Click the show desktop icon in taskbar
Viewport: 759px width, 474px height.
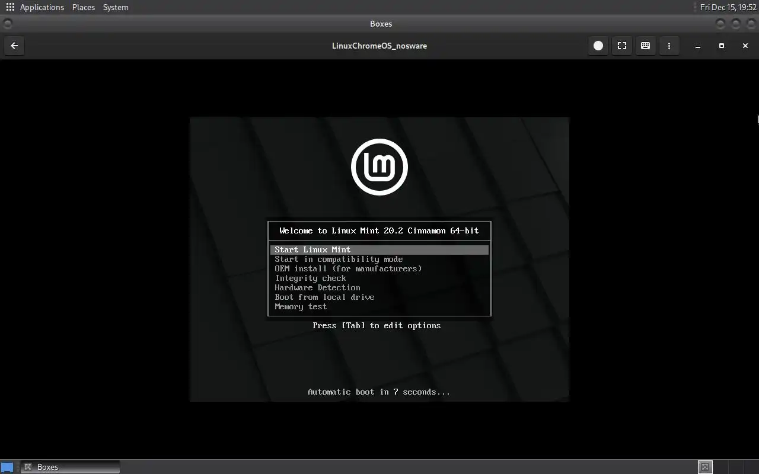7,467
